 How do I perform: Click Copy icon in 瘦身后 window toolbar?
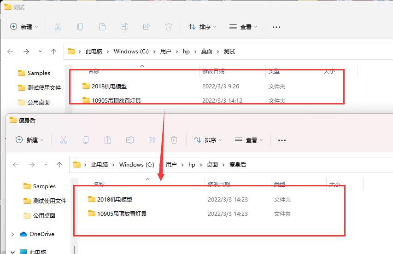pos(86,139)
